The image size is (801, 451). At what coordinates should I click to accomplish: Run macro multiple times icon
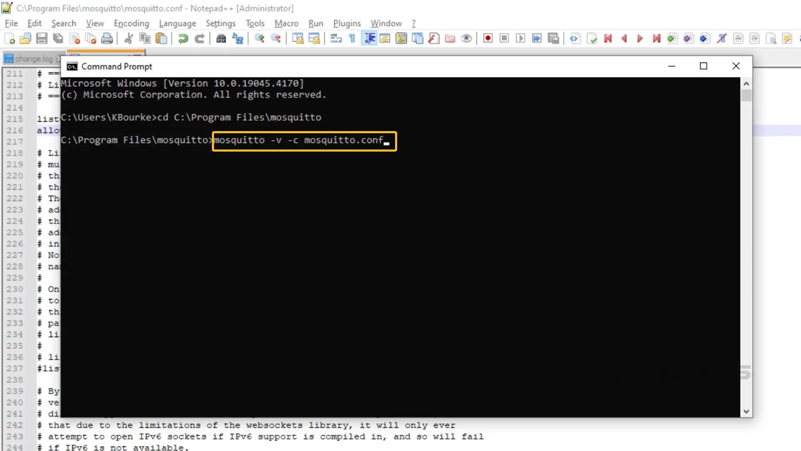click(537, 39)
